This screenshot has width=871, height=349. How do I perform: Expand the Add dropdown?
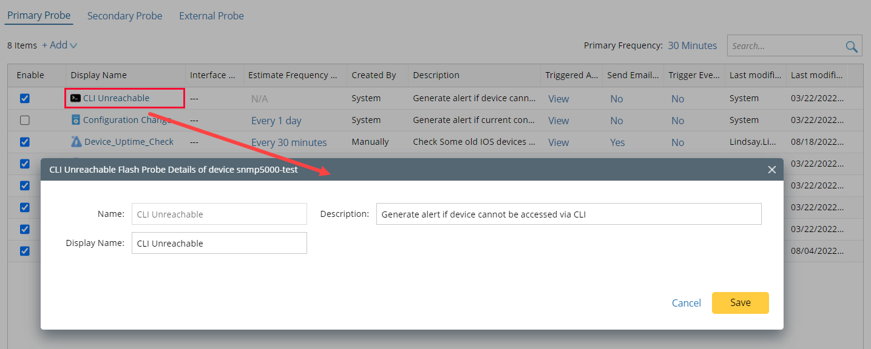[x=60, y=45]
